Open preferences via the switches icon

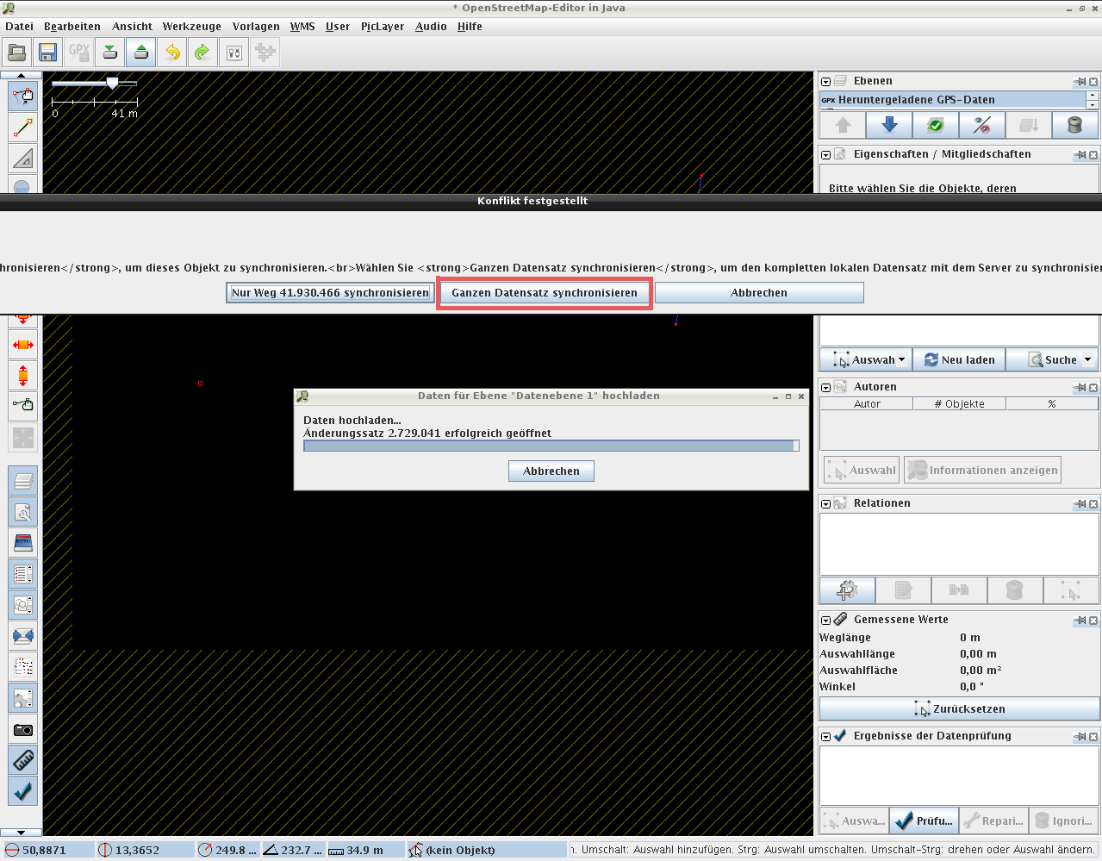(x=234, y=53)
